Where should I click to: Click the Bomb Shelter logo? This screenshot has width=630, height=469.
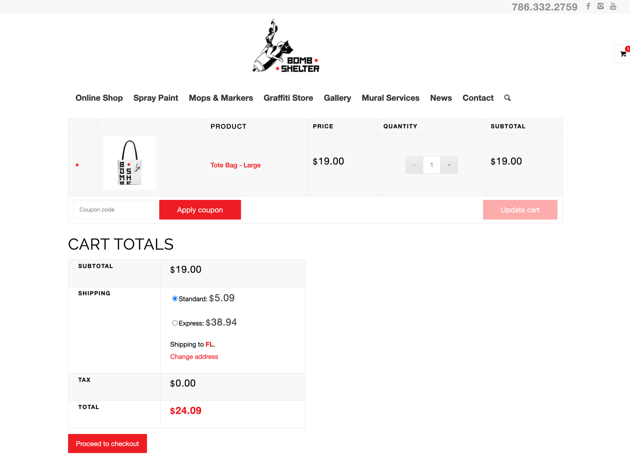point(286,47)
